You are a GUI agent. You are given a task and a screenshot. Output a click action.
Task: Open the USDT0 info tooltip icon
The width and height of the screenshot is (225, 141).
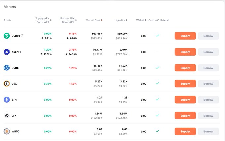[22, 36]
